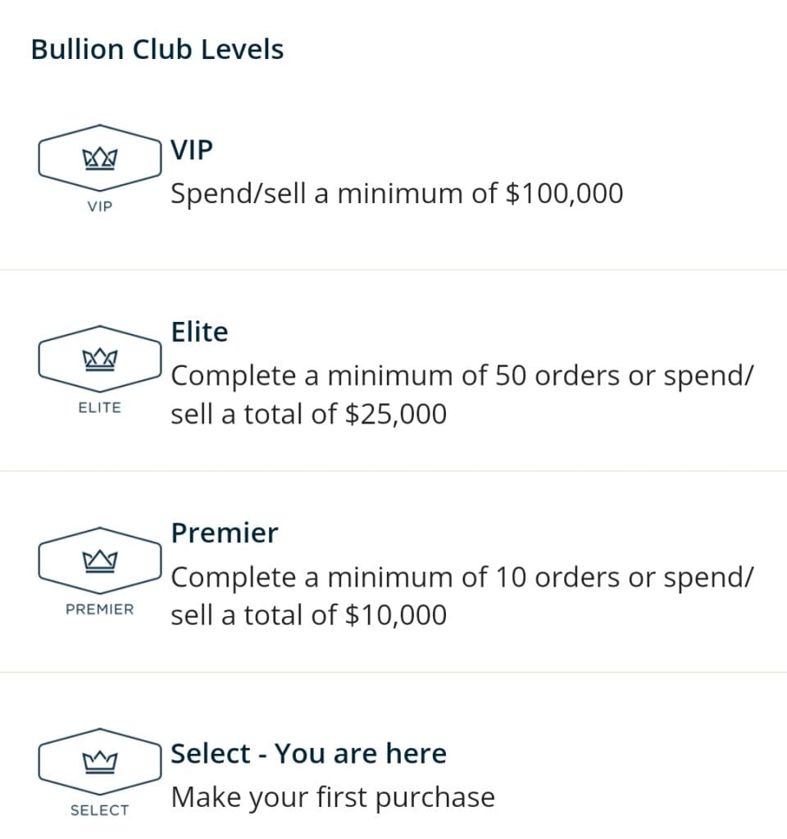The height and width of the screenshot is (839, 787).
Task: Click the small VIP caption under badge
Action: [99, 206]
